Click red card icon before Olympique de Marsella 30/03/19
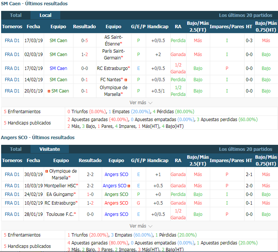278x252 pixels. 47,171
